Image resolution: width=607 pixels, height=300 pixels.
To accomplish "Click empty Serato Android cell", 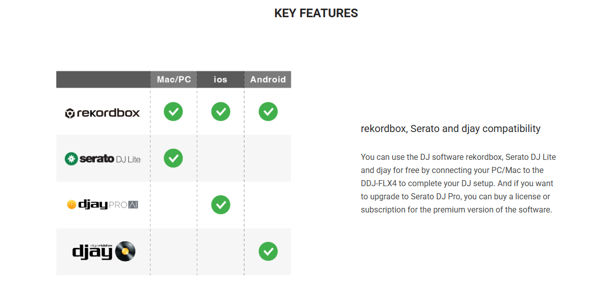I will point(268,158).
